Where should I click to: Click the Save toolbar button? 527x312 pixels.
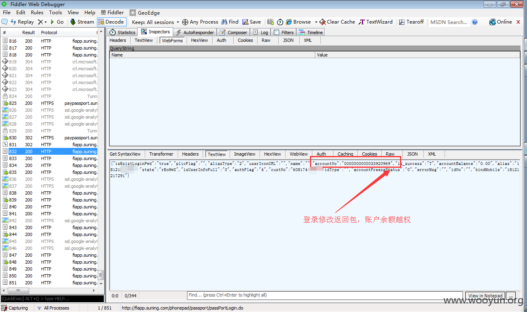(x=252, y=22)
